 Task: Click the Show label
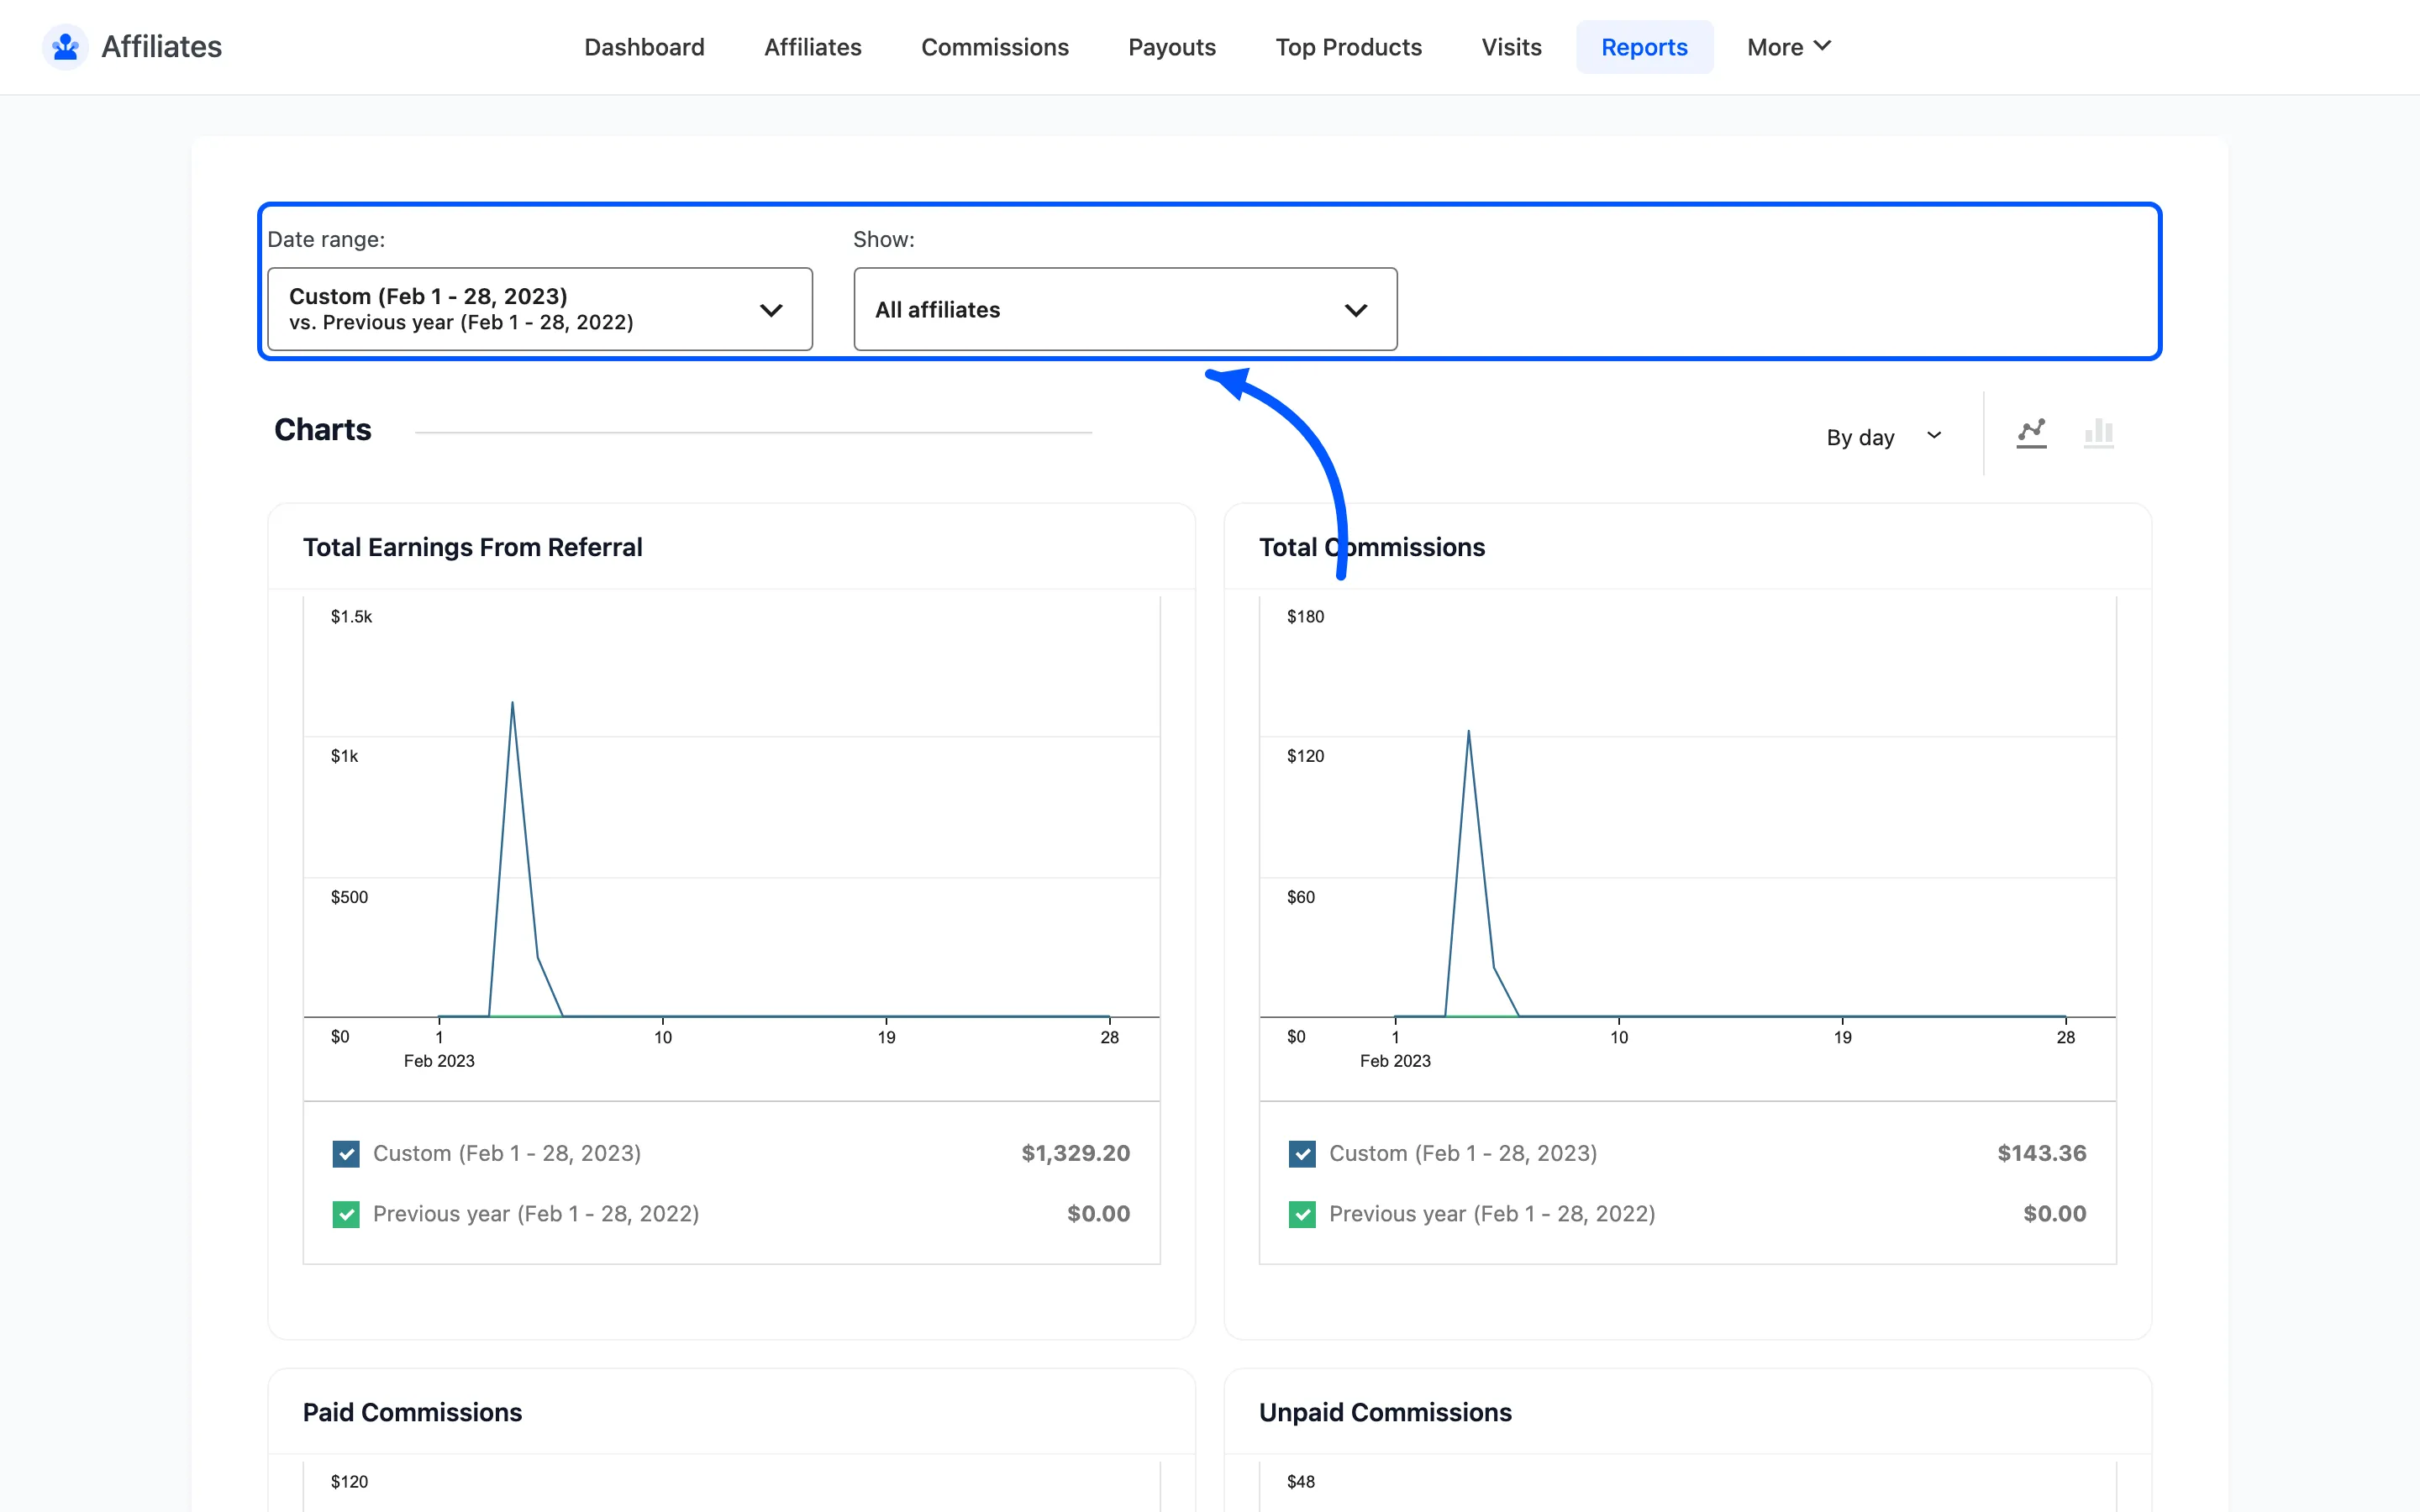pyautogui.click(x=883, y=239)
